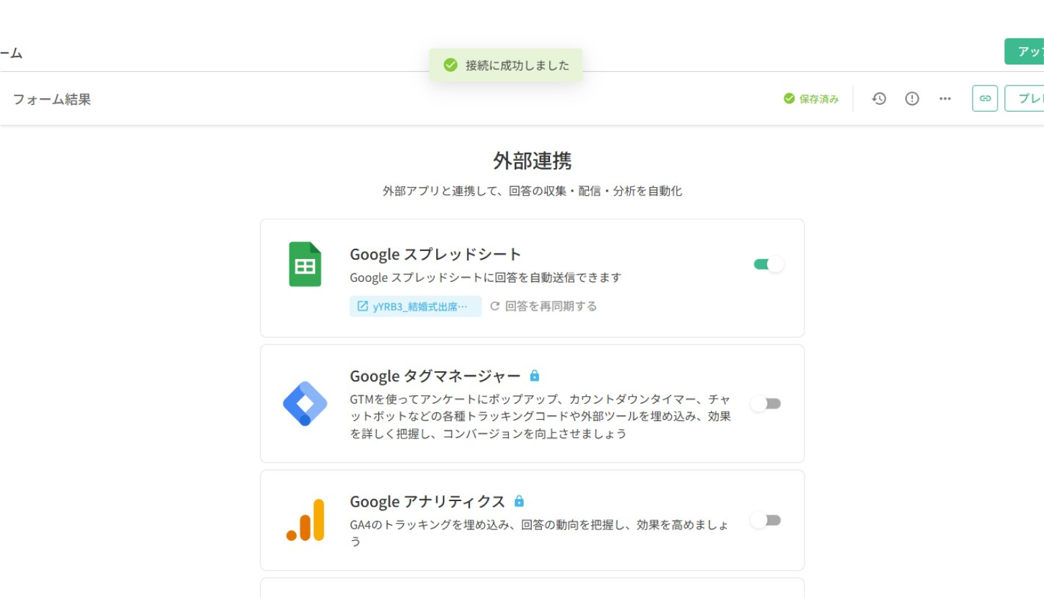This screenshot has width=1044, height=598.
Task: Turn off the Google スプレッドシート toggle
Action: pyautogui.click(x=768, y=264)
